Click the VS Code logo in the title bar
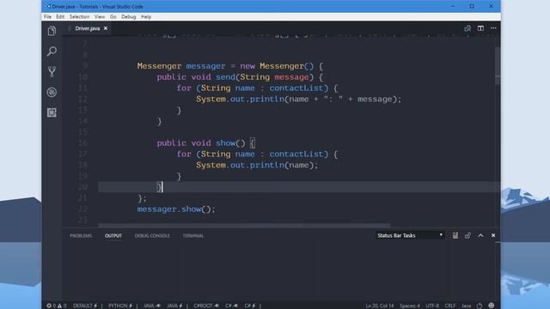The image size is (550, 309). click(48, 6)
